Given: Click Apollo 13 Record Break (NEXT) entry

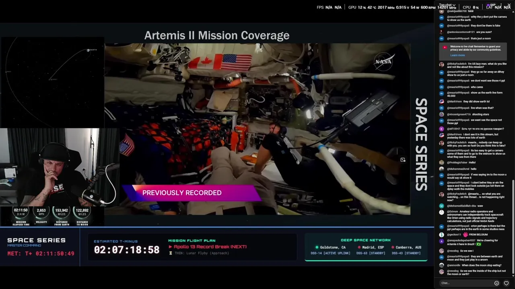Looking at the screenshot, I should 208,247.
